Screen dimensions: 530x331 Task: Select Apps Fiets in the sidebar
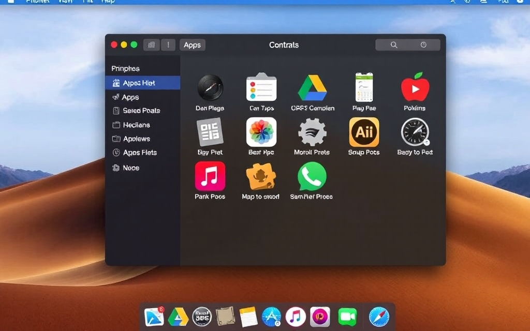coord(143,153)
